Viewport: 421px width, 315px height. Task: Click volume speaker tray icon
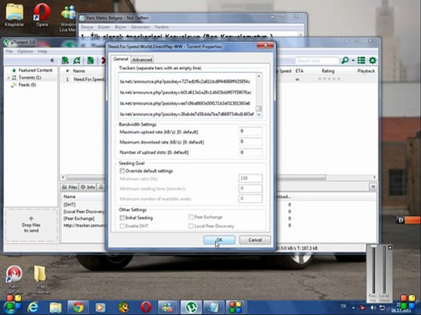(x=373, y=308)
